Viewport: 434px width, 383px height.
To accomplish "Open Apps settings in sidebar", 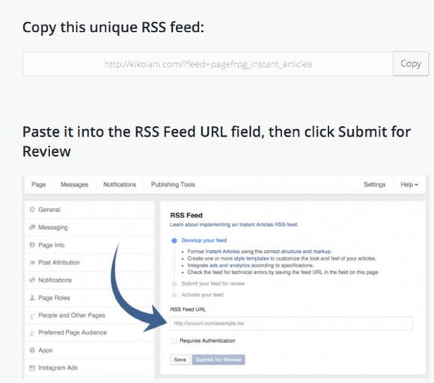I will [x=90, y=350].
